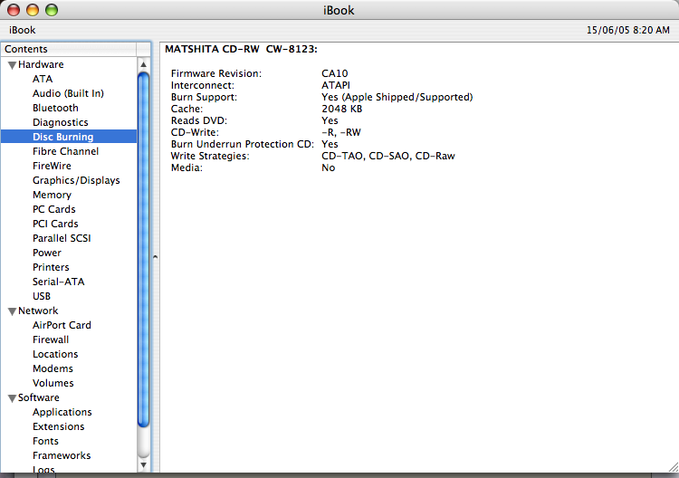Select the highlighted Disc Burning item
Viewport: 679px width, 478px height.
[x=69, y=137]
